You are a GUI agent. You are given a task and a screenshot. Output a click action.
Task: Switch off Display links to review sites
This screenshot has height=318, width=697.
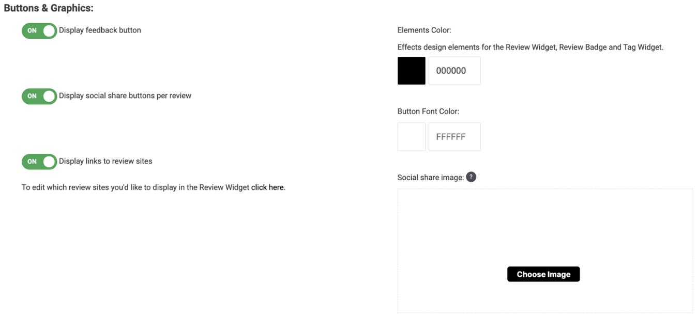click(39, 162)
